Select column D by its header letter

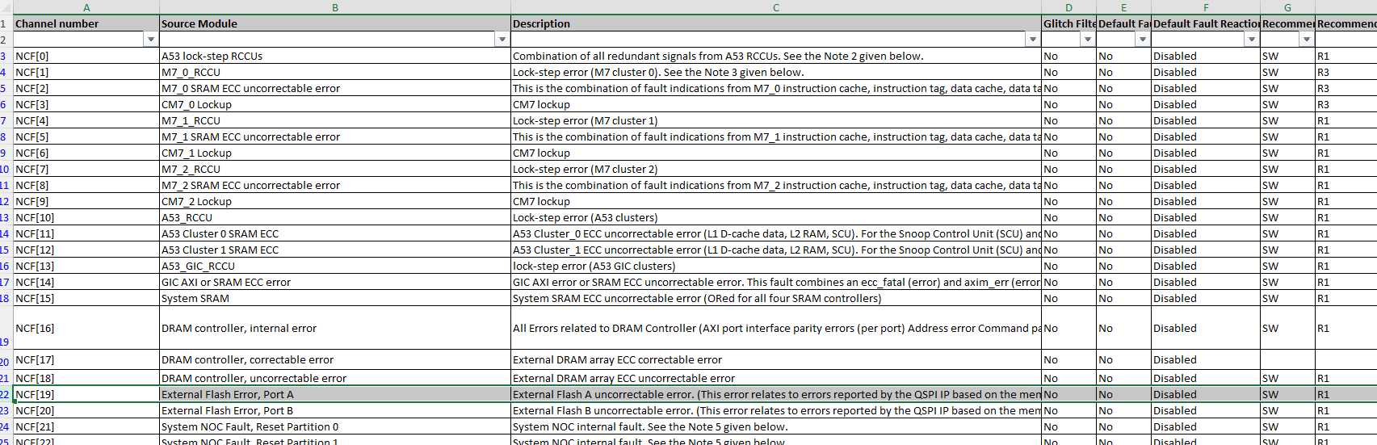(1068, 7)
